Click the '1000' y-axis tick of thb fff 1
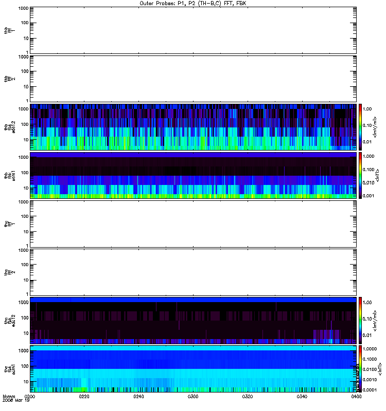 (23, 8)
